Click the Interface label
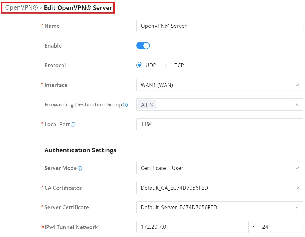305x237 pixels. coord(56,85)
